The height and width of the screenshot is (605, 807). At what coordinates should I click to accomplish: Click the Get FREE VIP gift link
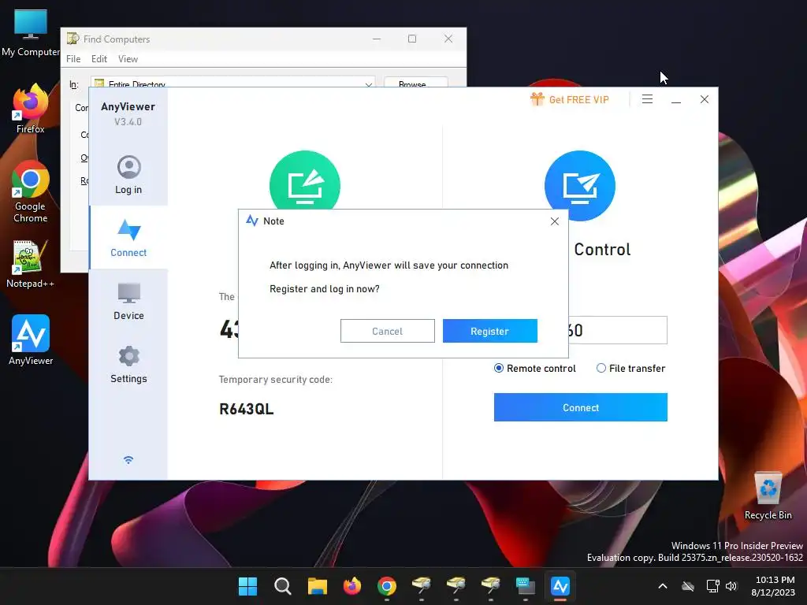(569, 99)
